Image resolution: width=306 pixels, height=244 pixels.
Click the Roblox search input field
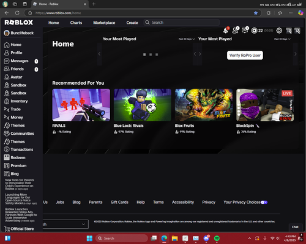pyautogui.click(x=182, y=23)
